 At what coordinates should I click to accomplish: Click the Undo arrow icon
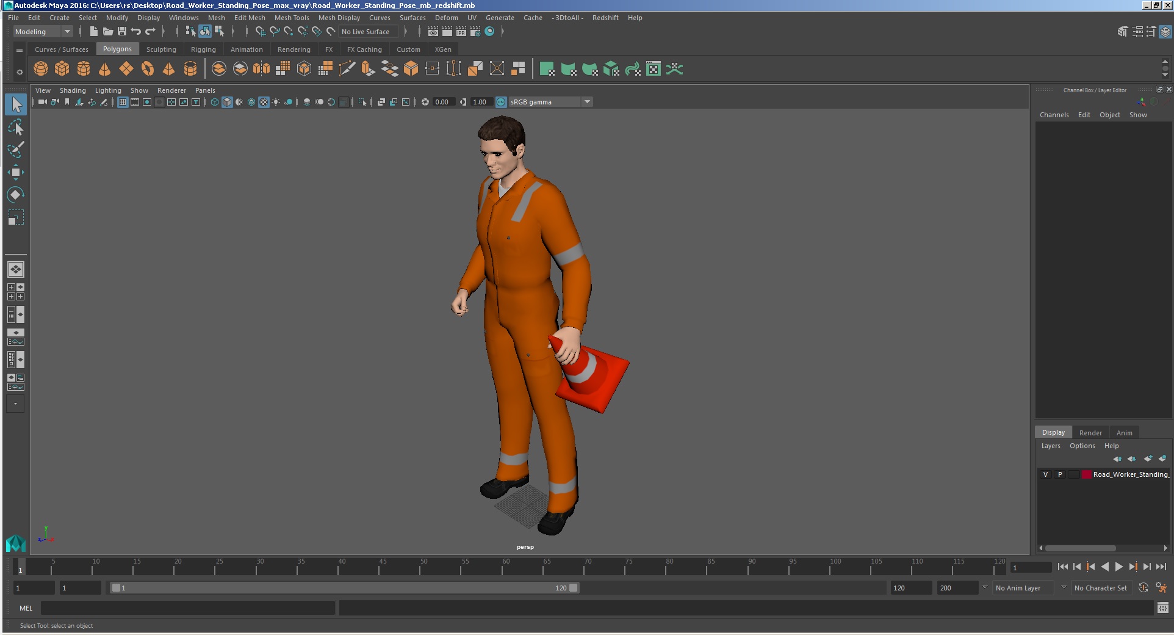[x=136, y=32]
